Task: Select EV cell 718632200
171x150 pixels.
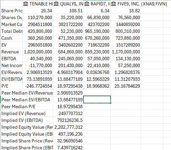Action: click(99, 45)
